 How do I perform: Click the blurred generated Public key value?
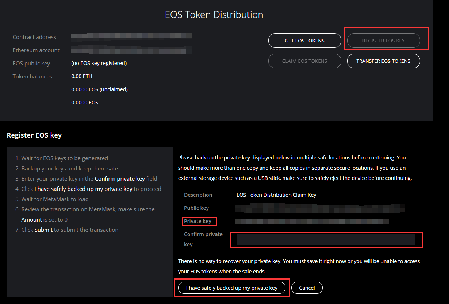click(x=320, y=209)
